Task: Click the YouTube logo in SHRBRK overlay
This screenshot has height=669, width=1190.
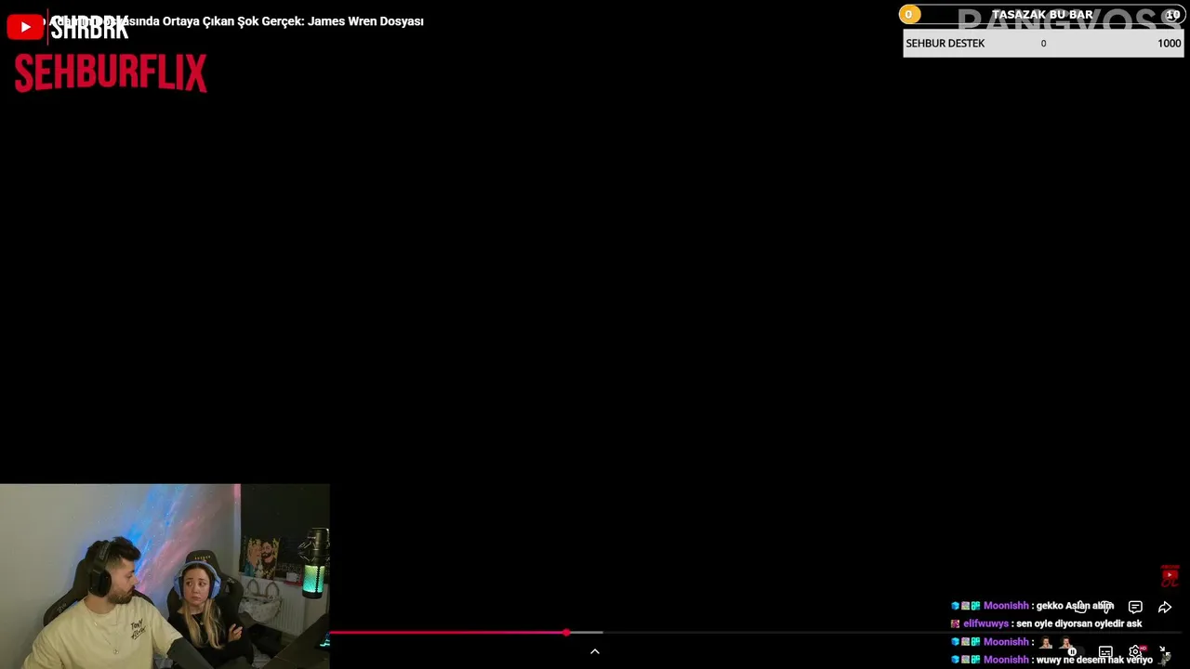Action: pos(25,27)
